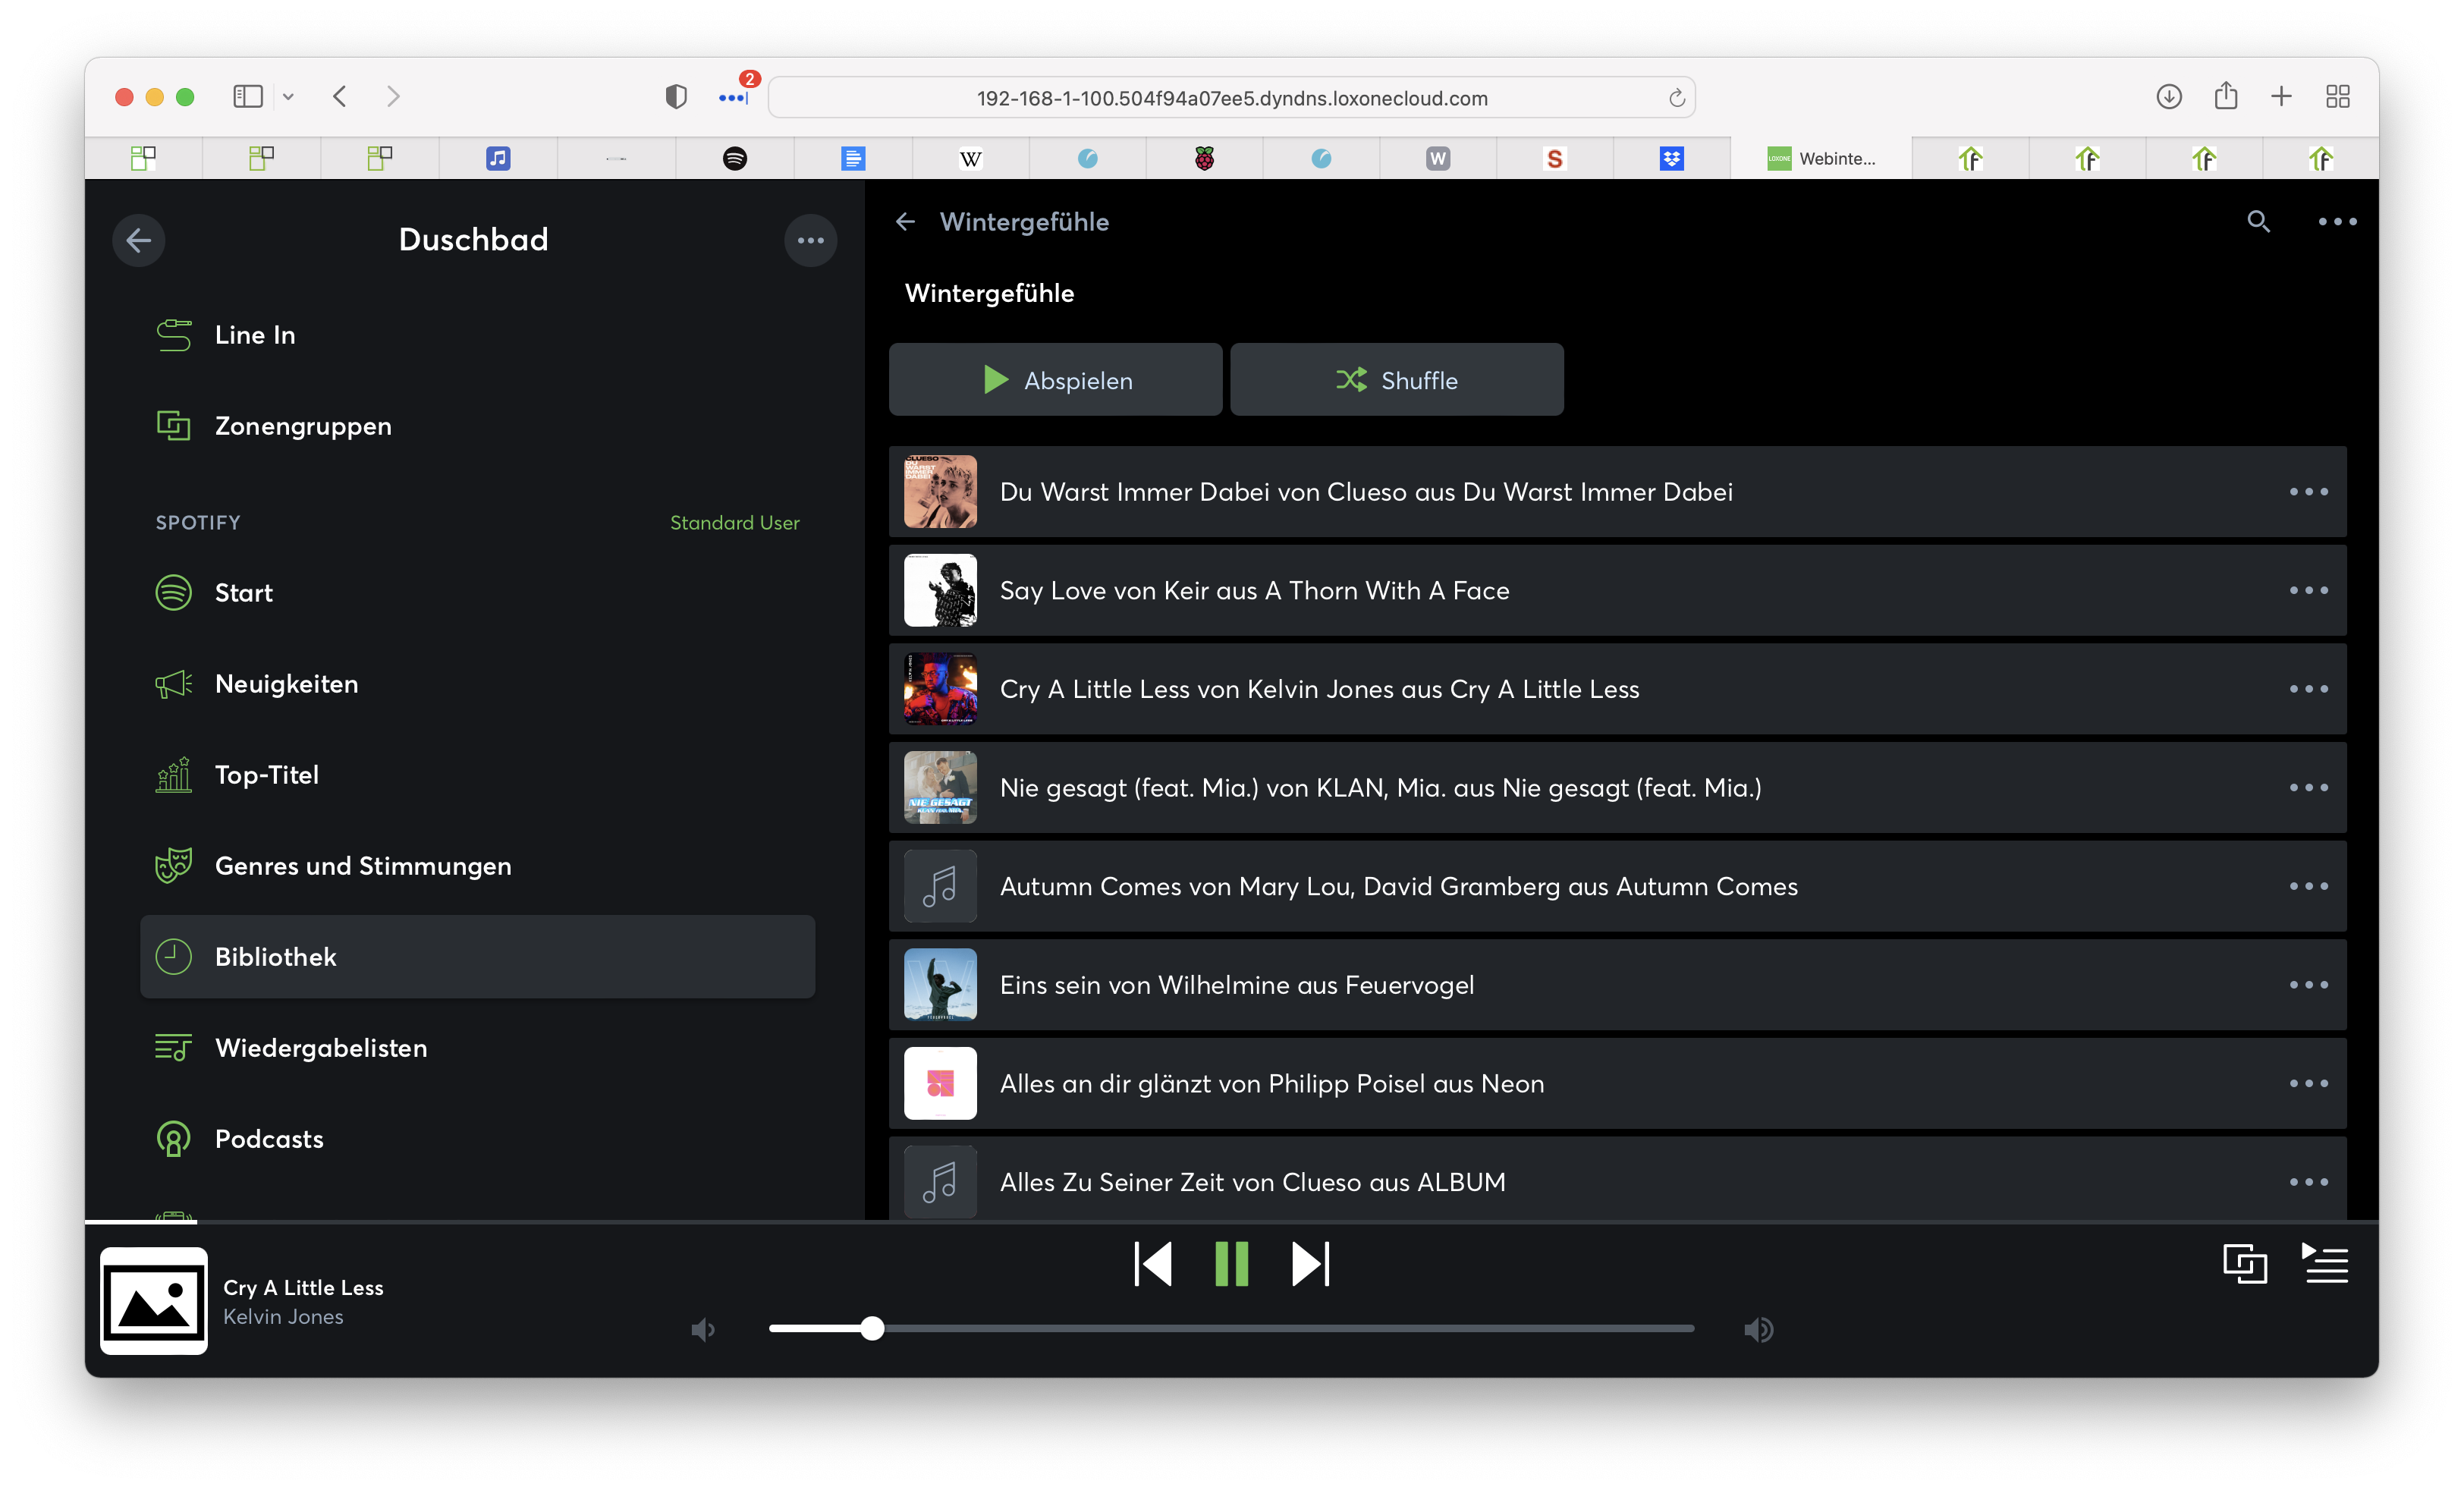Image resolution: width=2464 pixels, height=1490 pixels.
Task: Click the now playing cover placeholder
Action: point(154,1301)
